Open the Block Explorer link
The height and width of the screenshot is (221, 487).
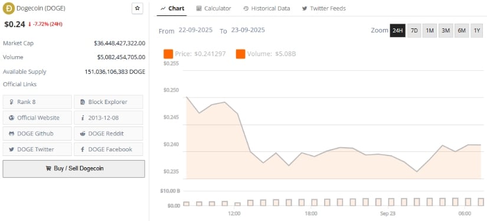[109, 102]
